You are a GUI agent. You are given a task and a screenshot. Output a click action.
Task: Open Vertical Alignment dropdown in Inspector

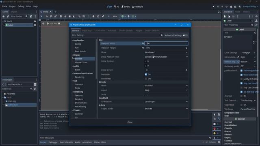coord(248,62)
